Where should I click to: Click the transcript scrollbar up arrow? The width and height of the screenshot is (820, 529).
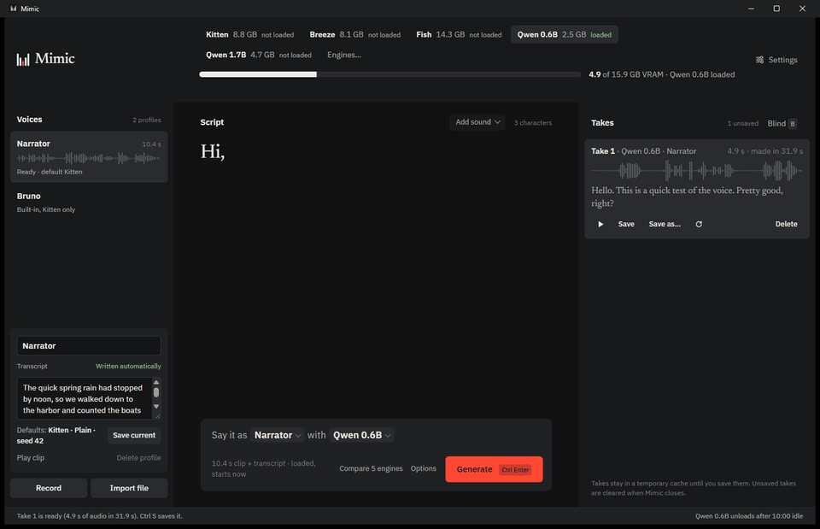tap(155, 383)
